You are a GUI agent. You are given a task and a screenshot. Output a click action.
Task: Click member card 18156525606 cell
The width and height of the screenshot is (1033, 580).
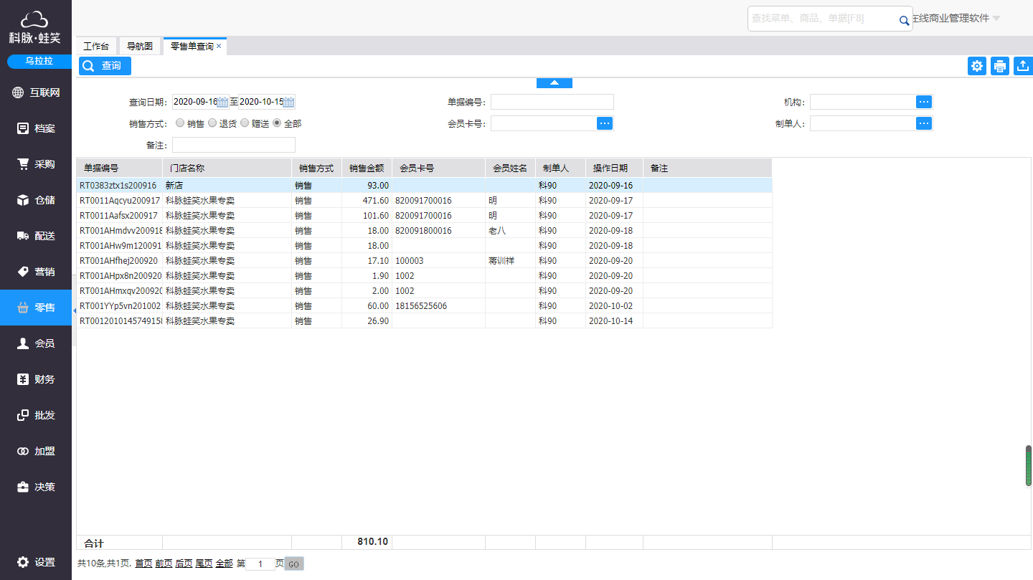pos(438,305)
